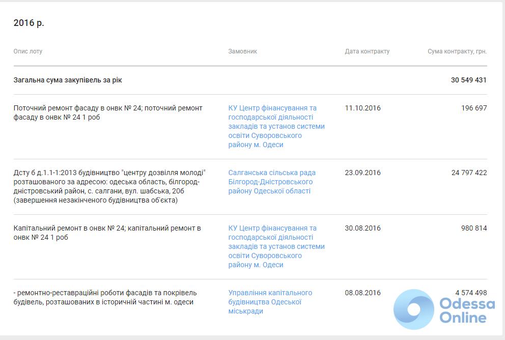
Task: Click the центру дозвілля молоді lot description
Action: [x=109, y=186]
